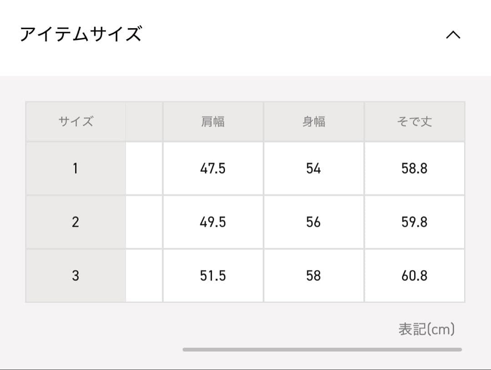Image resolution: width=491 pixels, height=370 pixels.
Task: Click the size 1 row label
Action: pos(75,169)
